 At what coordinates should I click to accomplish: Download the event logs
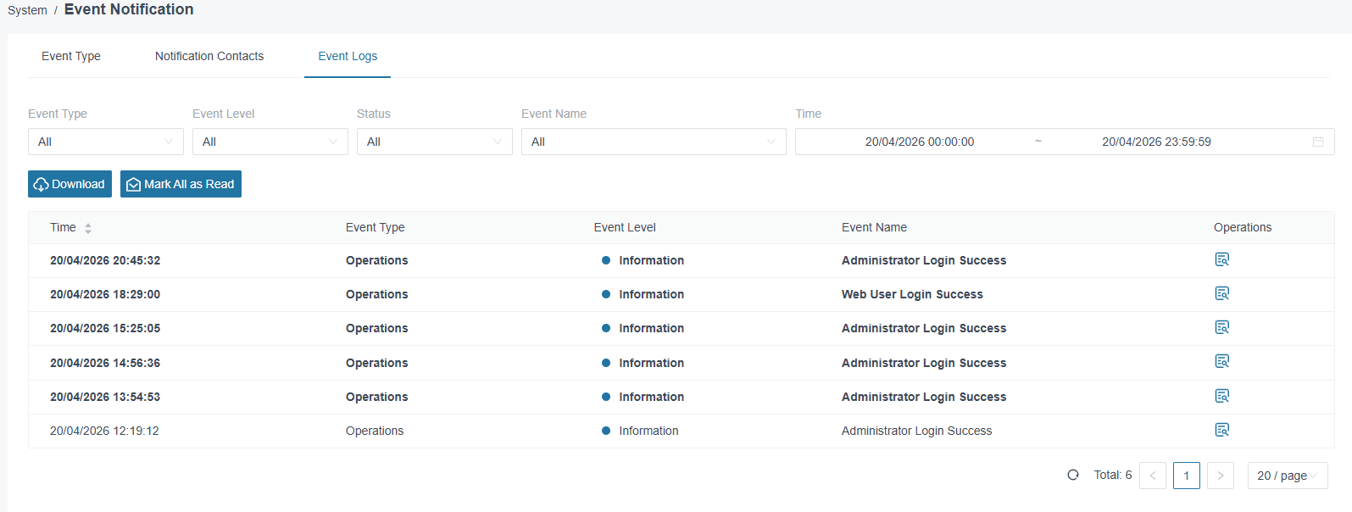point(70,184)
